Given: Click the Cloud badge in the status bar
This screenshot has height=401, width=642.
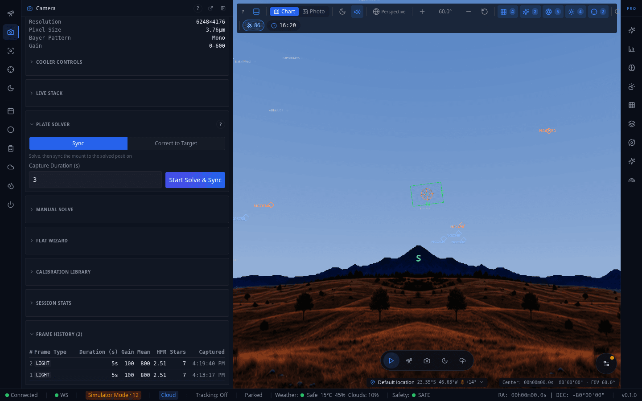Looking at the screenshot, I should pos(169,395).
